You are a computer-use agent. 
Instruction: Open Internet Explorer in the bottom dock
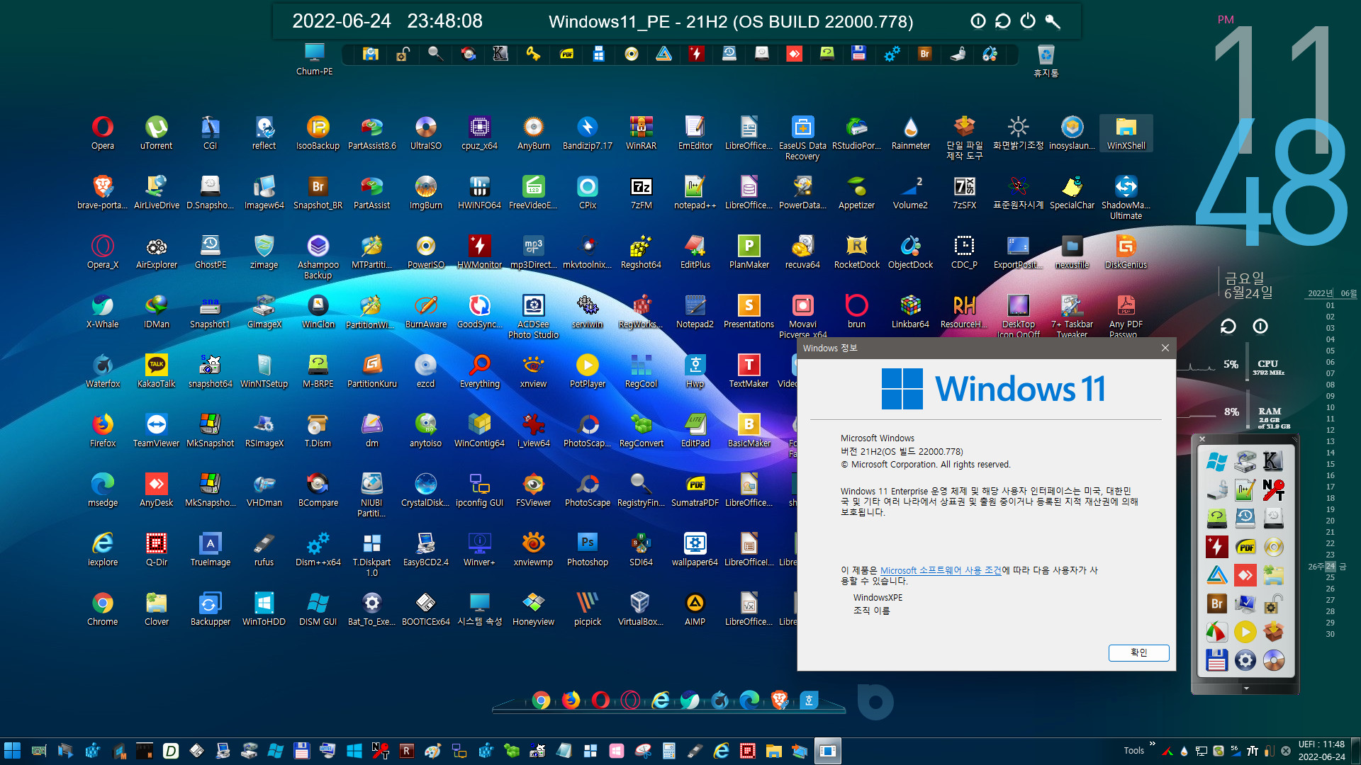click(661, 701)
